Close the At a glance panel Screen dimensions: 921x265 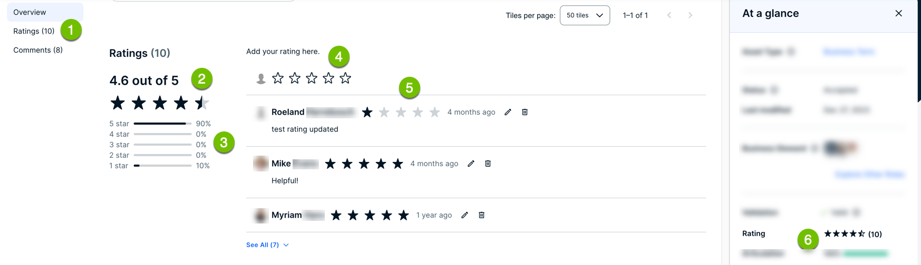pyautogui.click(x=898, y=14)
